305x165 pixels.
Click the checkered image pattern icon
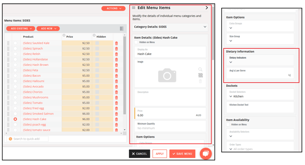coord(200,75)
